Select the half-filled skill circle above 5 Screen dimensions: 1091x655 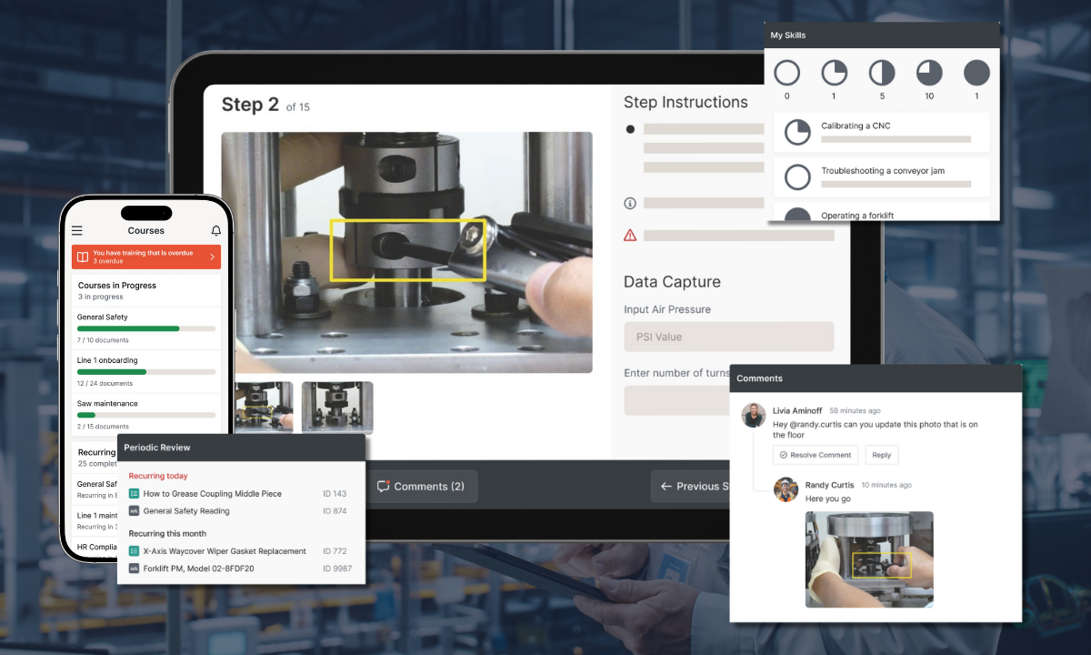(882, 73)
